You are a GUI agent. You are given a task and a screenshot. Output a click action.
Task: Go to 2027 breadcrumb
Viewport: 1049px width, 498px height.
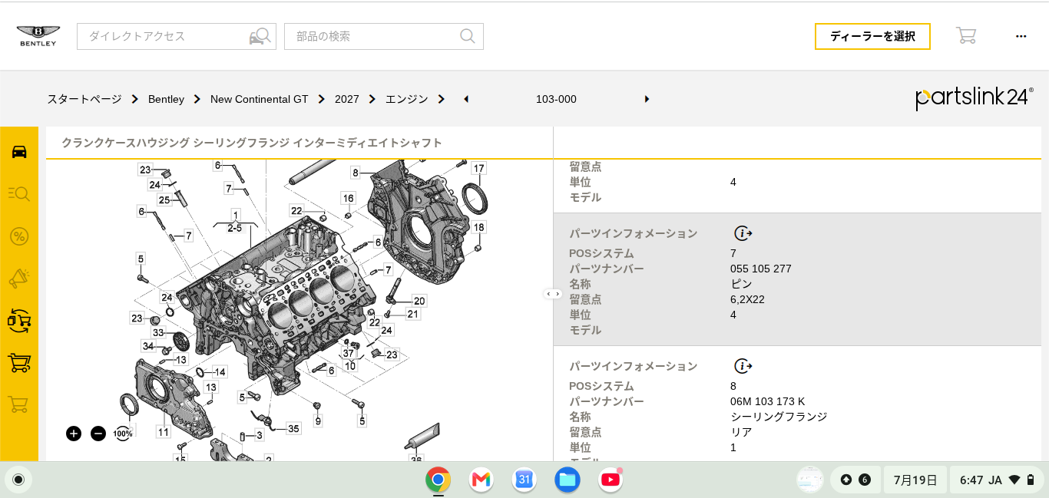[x=347, y=99]
